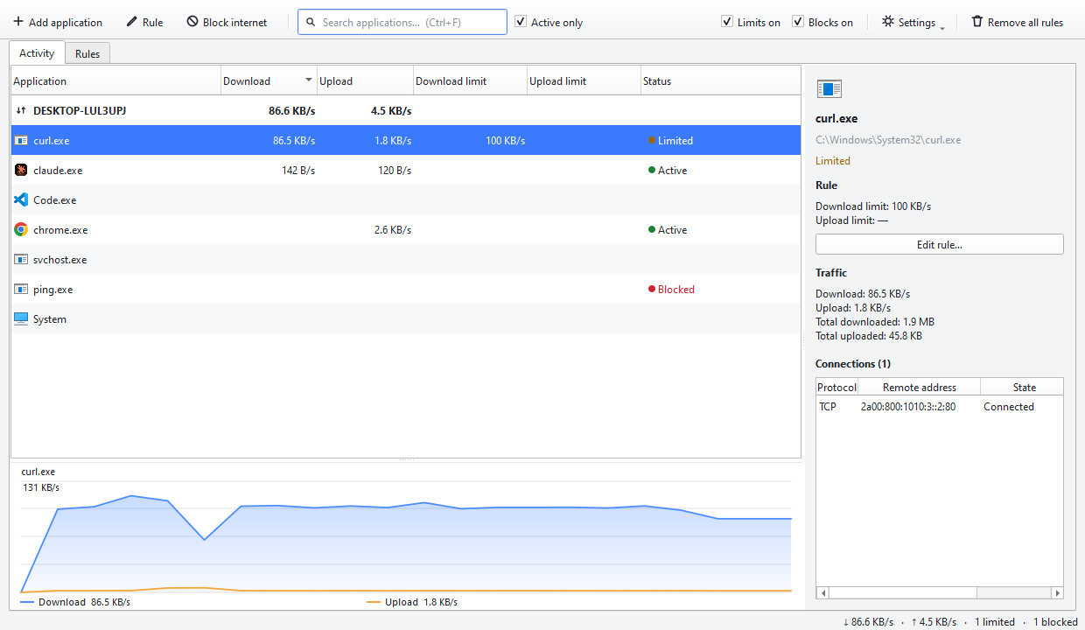Select the claude.exe row
Viewport: 1085px width, 630px height.
coord(406,171)
